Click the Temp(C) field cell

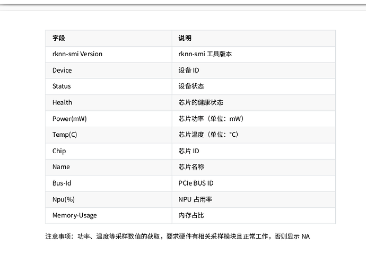(x=109, y=135)
